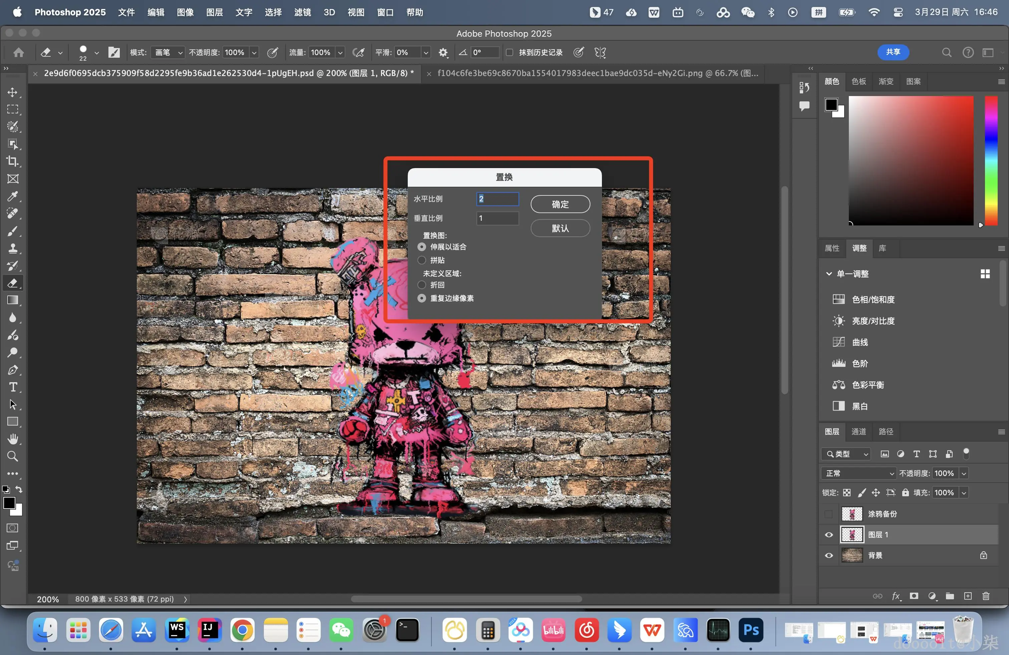This screenshot has height=655, width=1009.
Task: Collapse the 单一调整 section
Action: point(829,274)
